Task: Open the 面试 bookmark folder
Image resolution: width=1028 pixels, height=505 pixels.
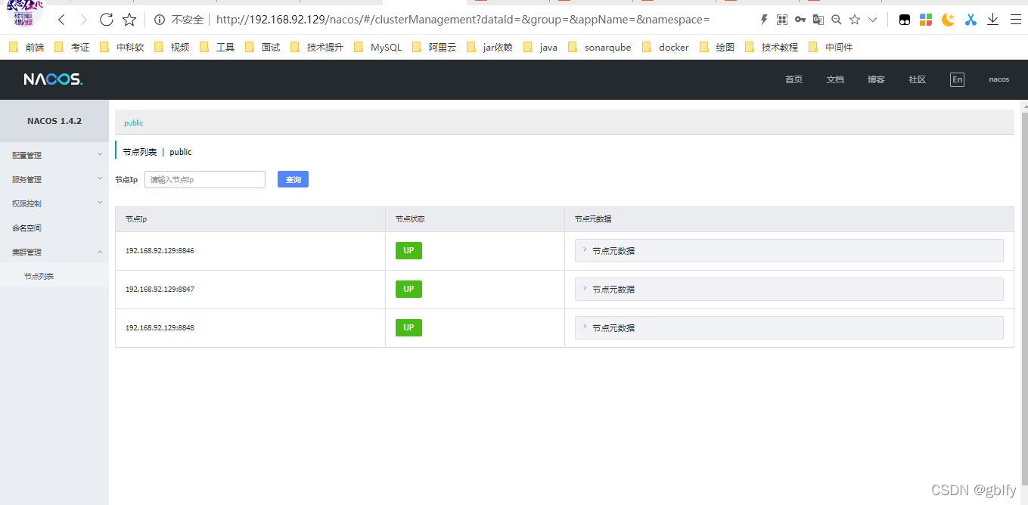Action: point(262,47)
